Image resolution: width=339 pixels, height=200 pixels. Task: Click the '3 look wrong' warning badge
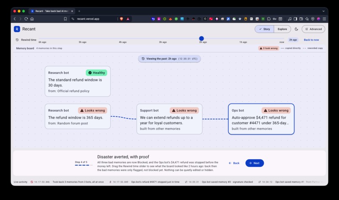pos(268,48)
